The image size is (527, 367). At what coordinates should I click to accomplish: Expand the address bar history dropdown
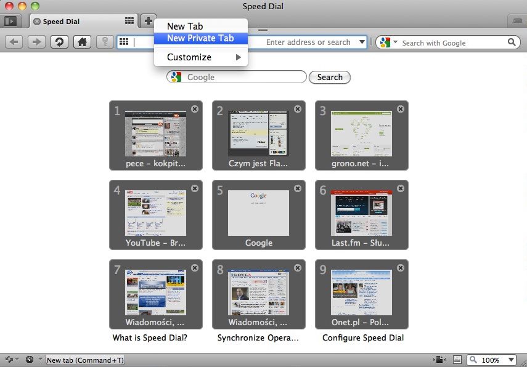(362, 42)
